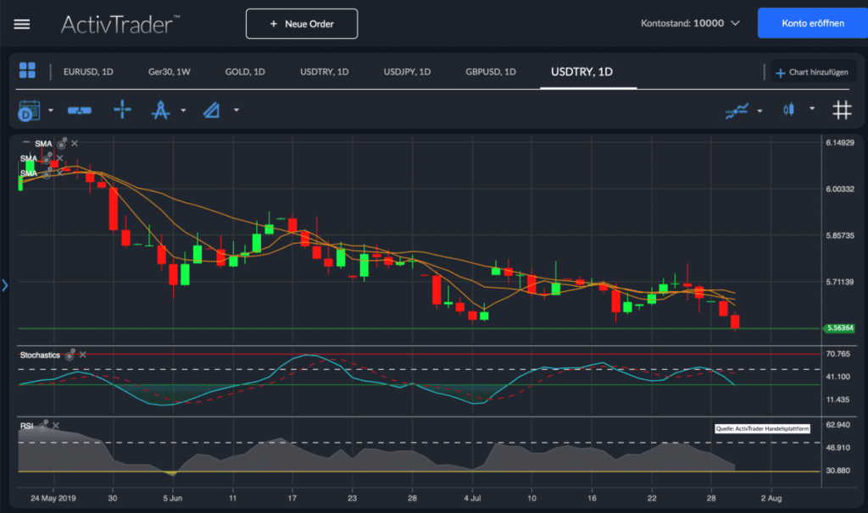
Task: Click the topmost SMA label
Action: tap(43, 144)
